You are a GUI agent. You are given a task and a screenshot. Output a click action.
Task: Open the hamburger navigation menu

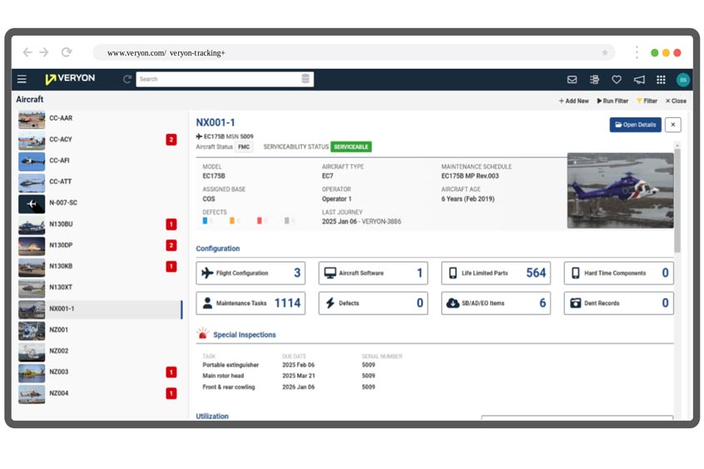tap(22, 80)
